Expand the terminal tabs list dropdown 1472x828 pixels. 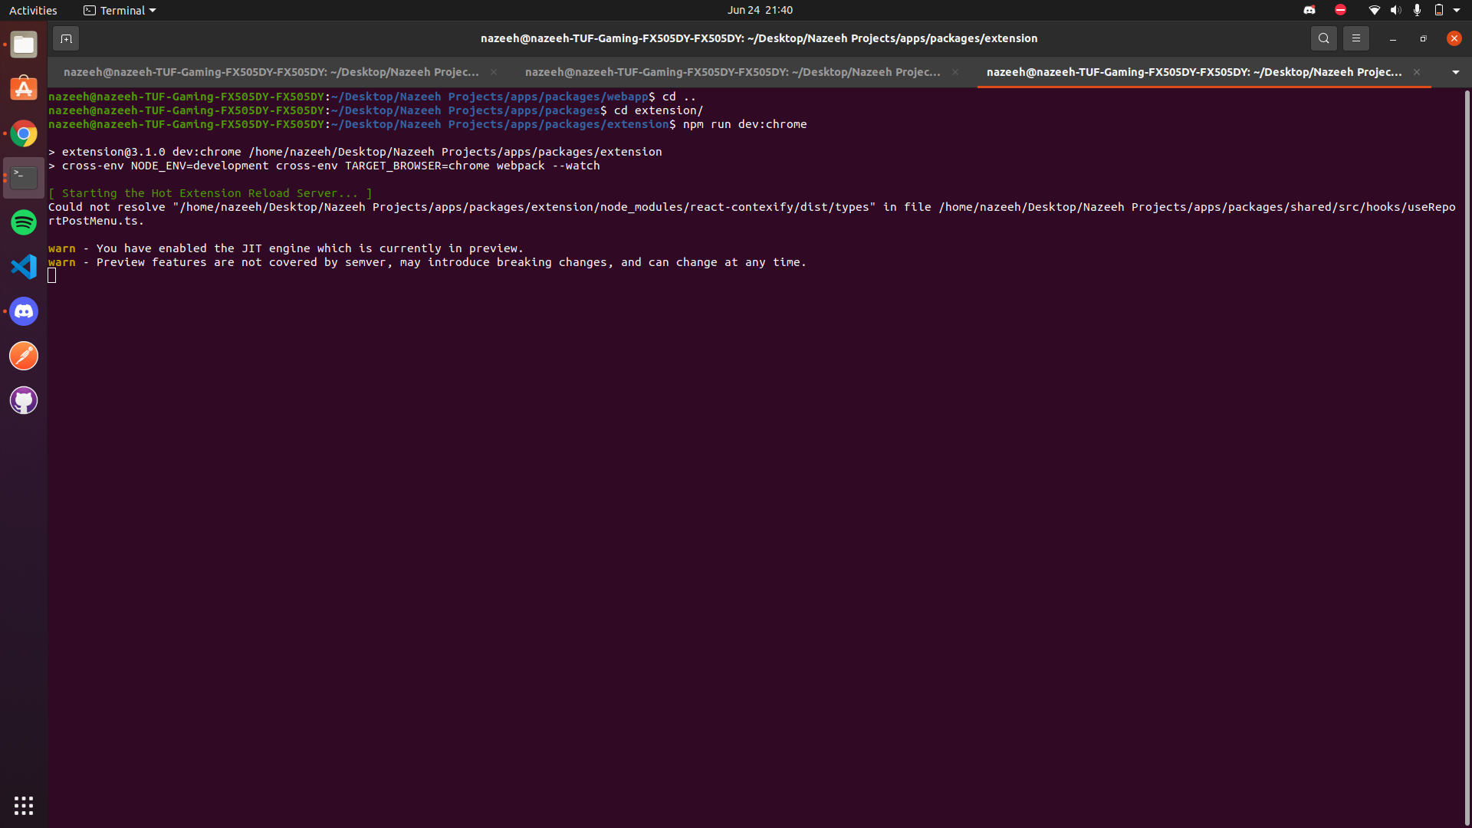point(1455,72)
